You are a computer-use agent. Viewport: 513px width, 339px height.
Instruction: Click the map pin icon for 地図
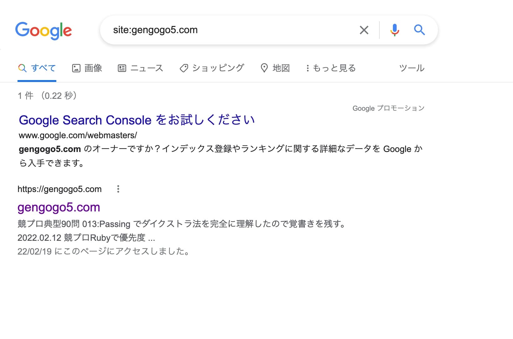click(x=264, y=68)
